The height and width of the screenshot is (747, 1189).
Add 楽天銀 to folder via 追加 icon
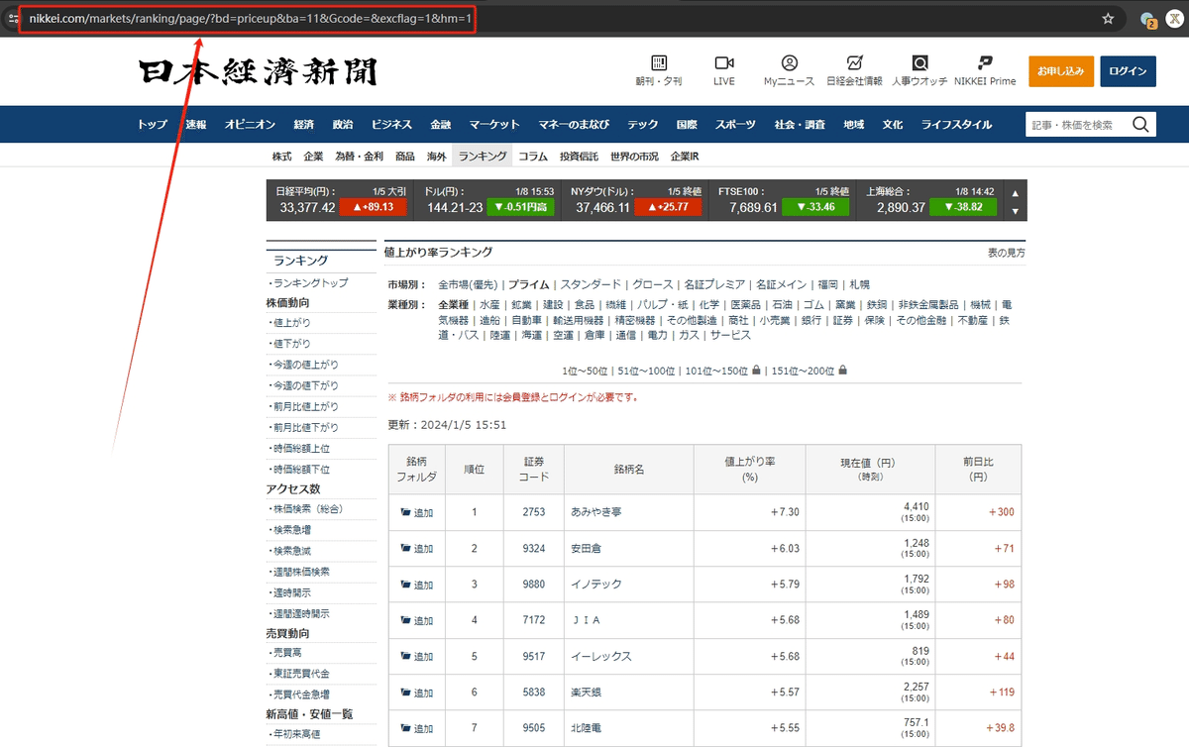[x=416, y=693]
